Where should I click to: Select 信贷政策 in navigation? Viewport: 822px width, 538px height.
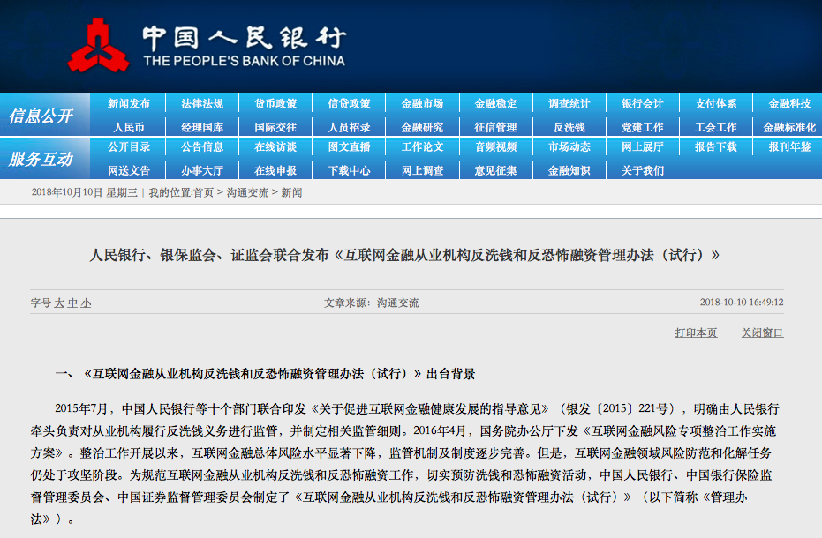coord(349,104)
